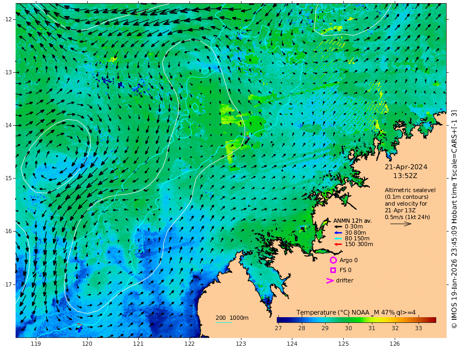
Task: Click the longitude axis label 126
Action: 395,344
